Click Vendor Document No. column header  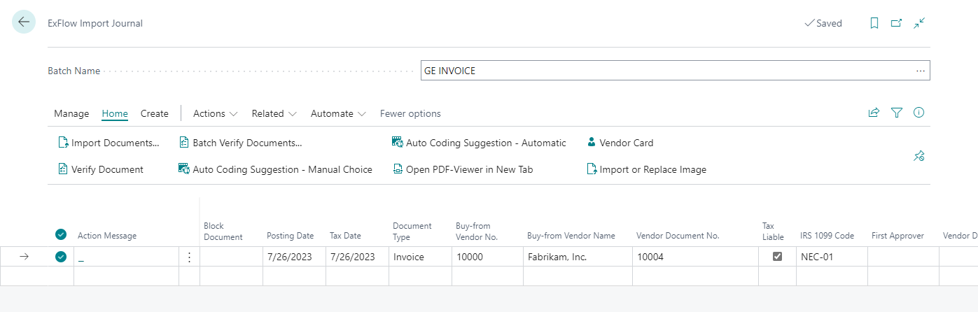[678, 236]
